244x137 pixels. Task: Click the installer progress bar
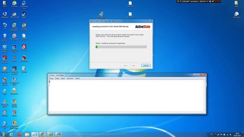(121, 47)
